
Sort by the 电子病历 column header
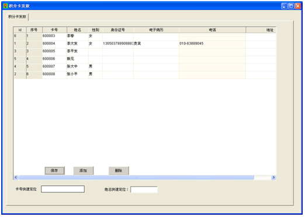[x=156, y=30]
